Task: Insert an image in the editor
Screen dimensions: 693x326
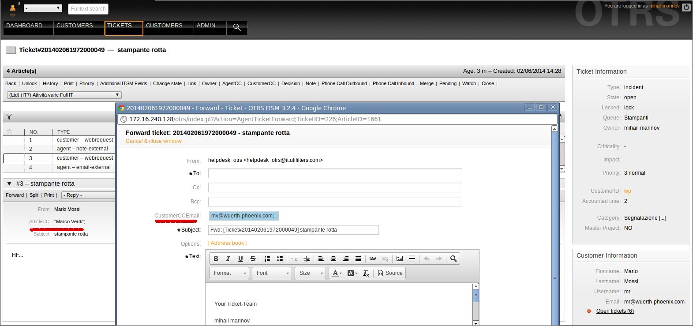Action: pos(400,259)
